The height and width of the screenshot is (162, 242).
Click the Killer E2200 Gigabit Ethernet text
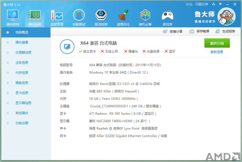[128, 136]
